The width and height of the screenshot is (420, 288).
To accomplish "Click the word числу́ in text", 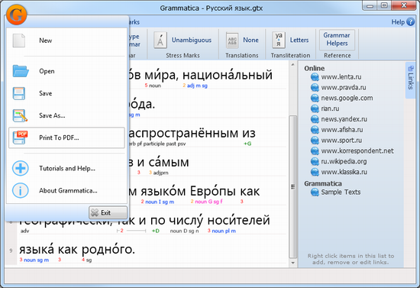I will (186, 221).
